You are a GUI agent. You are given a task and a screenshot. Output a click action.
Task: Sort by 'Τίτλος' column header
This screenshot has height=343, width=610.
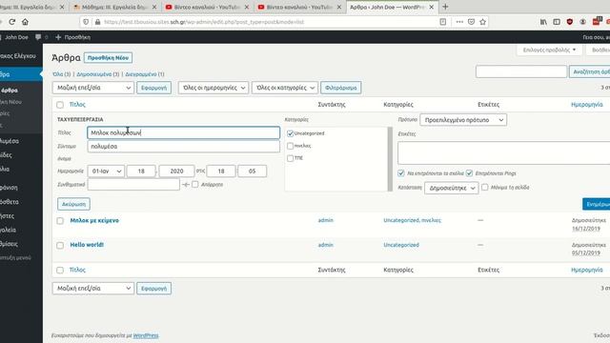[x=77, y=104]
